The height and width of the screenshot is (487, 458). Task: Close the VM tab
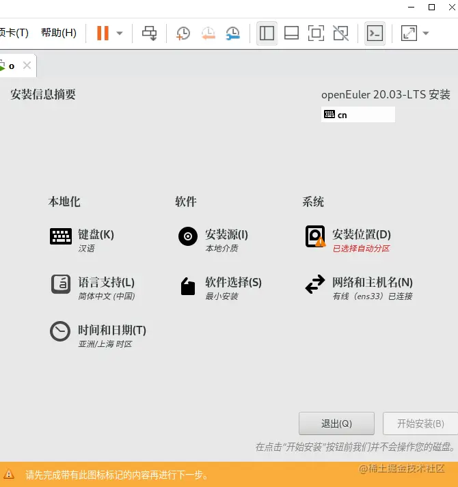coord(27,66)
